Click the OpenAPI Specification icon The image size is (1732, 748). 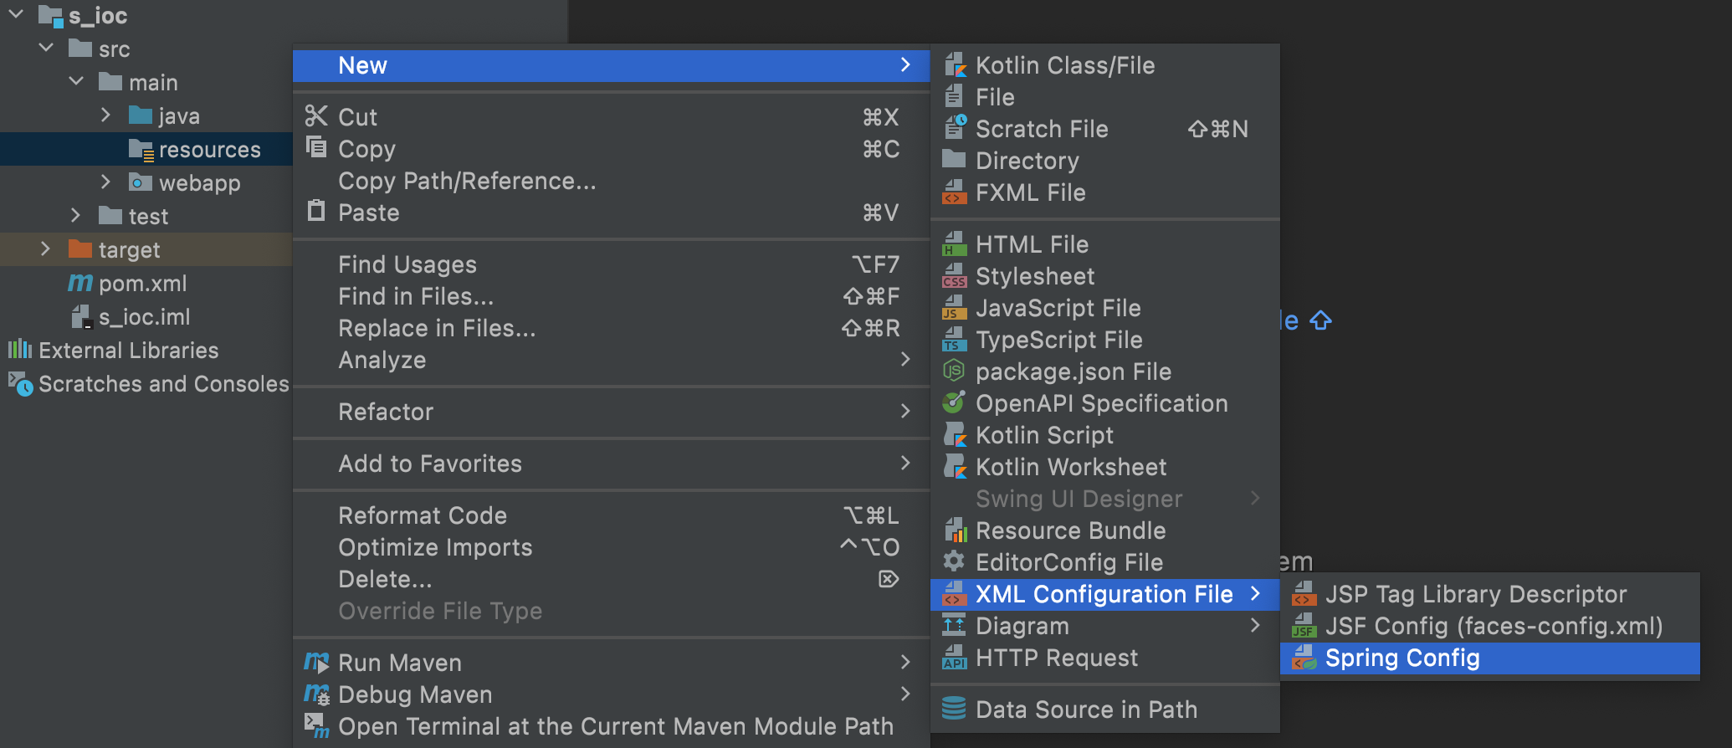[955, 403]
